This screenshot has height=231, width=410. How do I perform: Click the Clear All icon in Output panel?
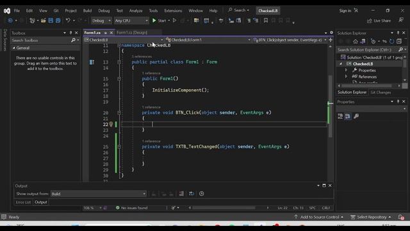click(x=181, y=194)
